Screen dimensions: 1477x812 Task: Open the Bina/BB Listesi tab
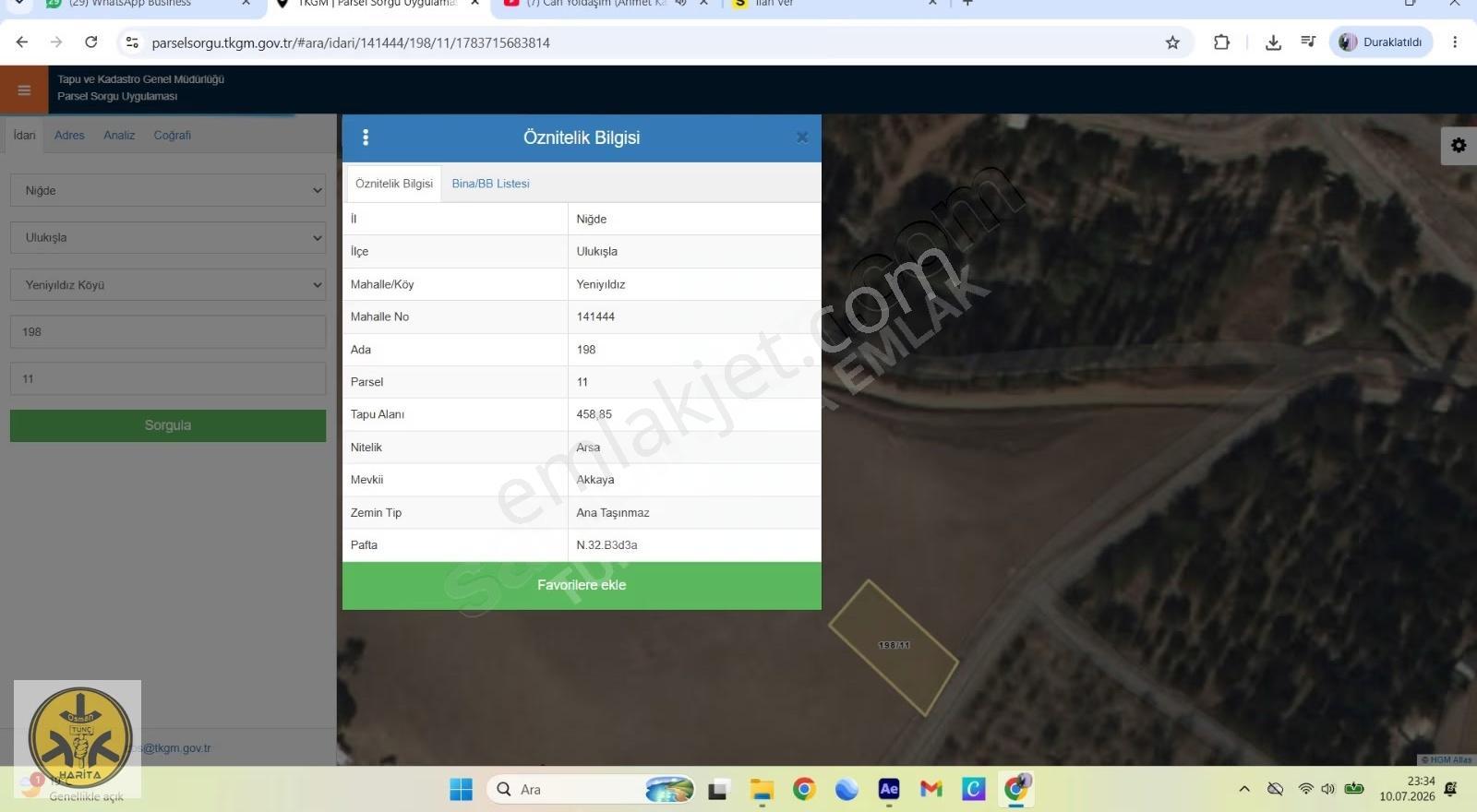pos(491,184)
